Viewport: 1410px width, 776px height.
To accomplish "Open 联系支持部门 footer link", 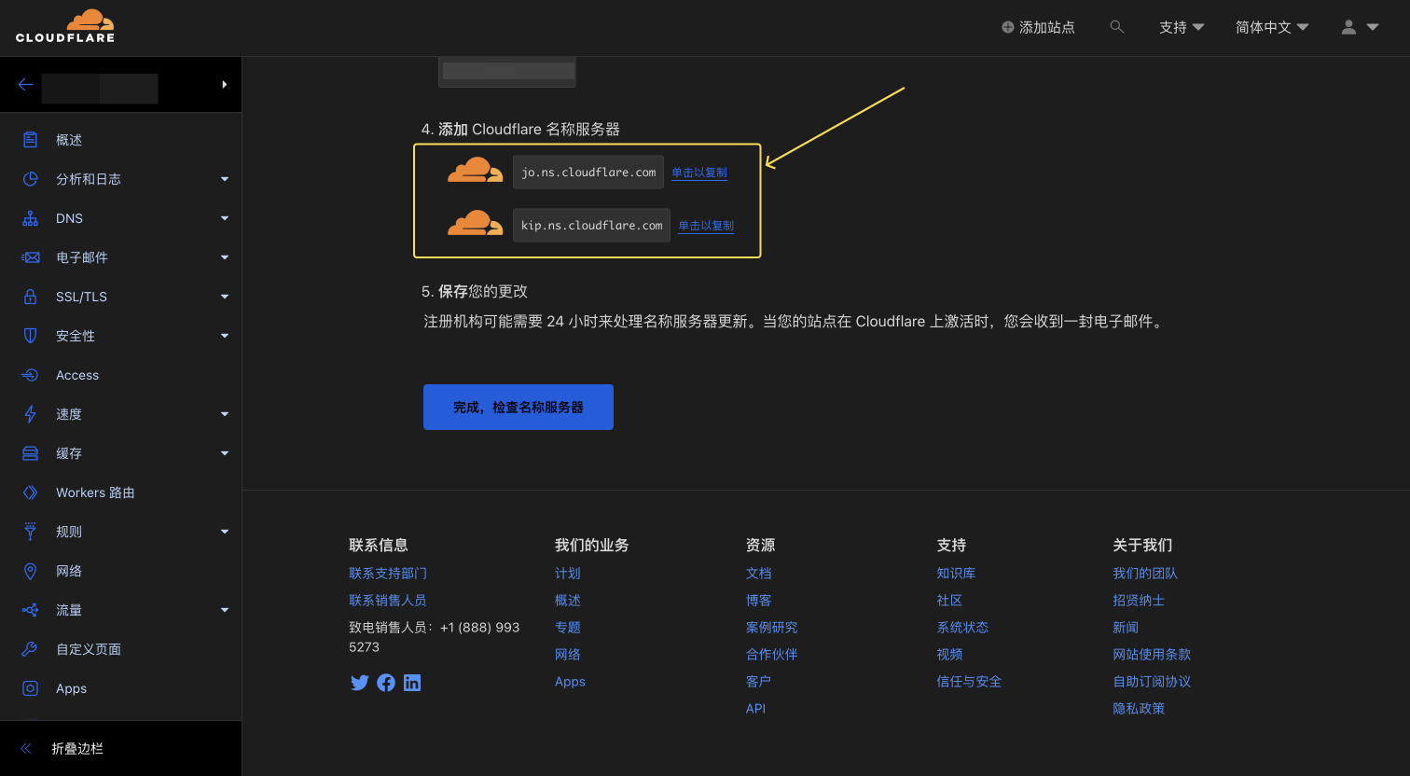I will click(x=388, y=574).
